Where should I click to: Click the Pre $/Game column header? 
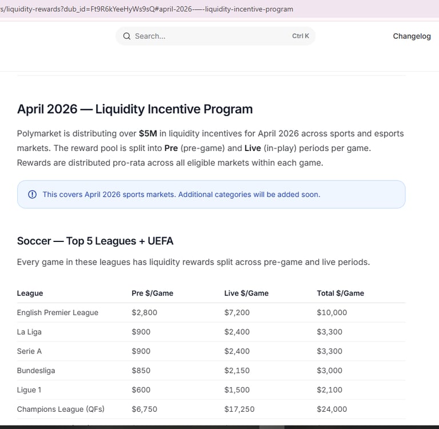[x=152, y=293]
